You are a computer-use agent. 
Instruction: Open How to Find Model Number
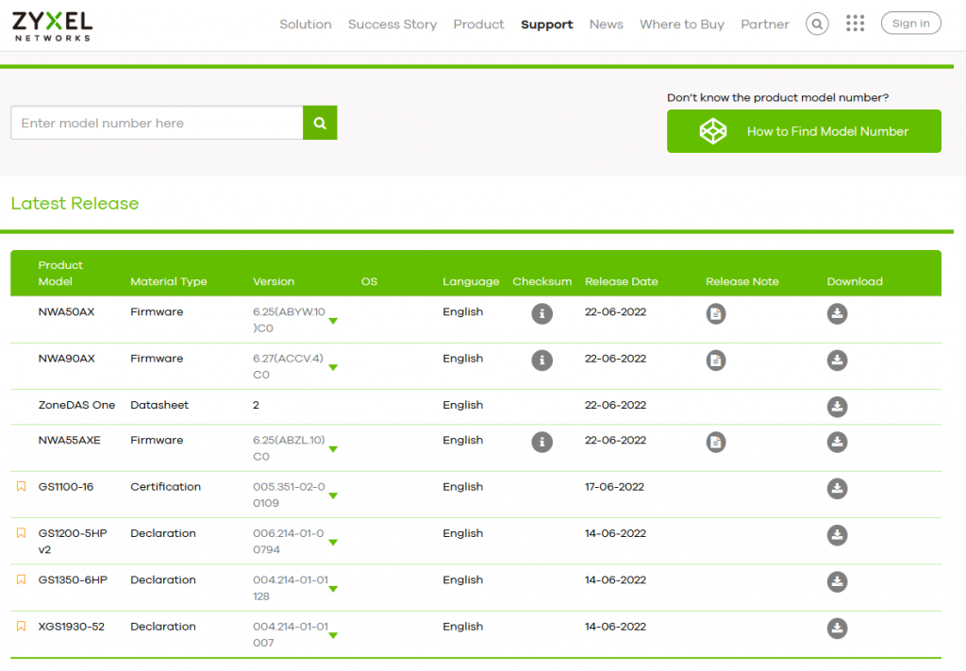804,131
